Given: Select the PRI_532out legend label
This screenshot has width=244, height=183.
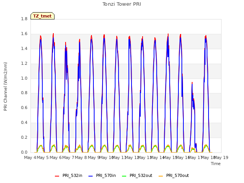Looking at the screenshot, I should 141,176.
